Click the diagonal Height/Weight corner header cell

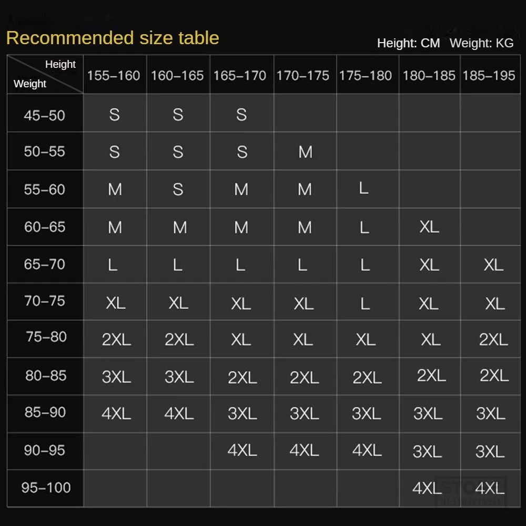pyautogui.click(x=45, y=74)
